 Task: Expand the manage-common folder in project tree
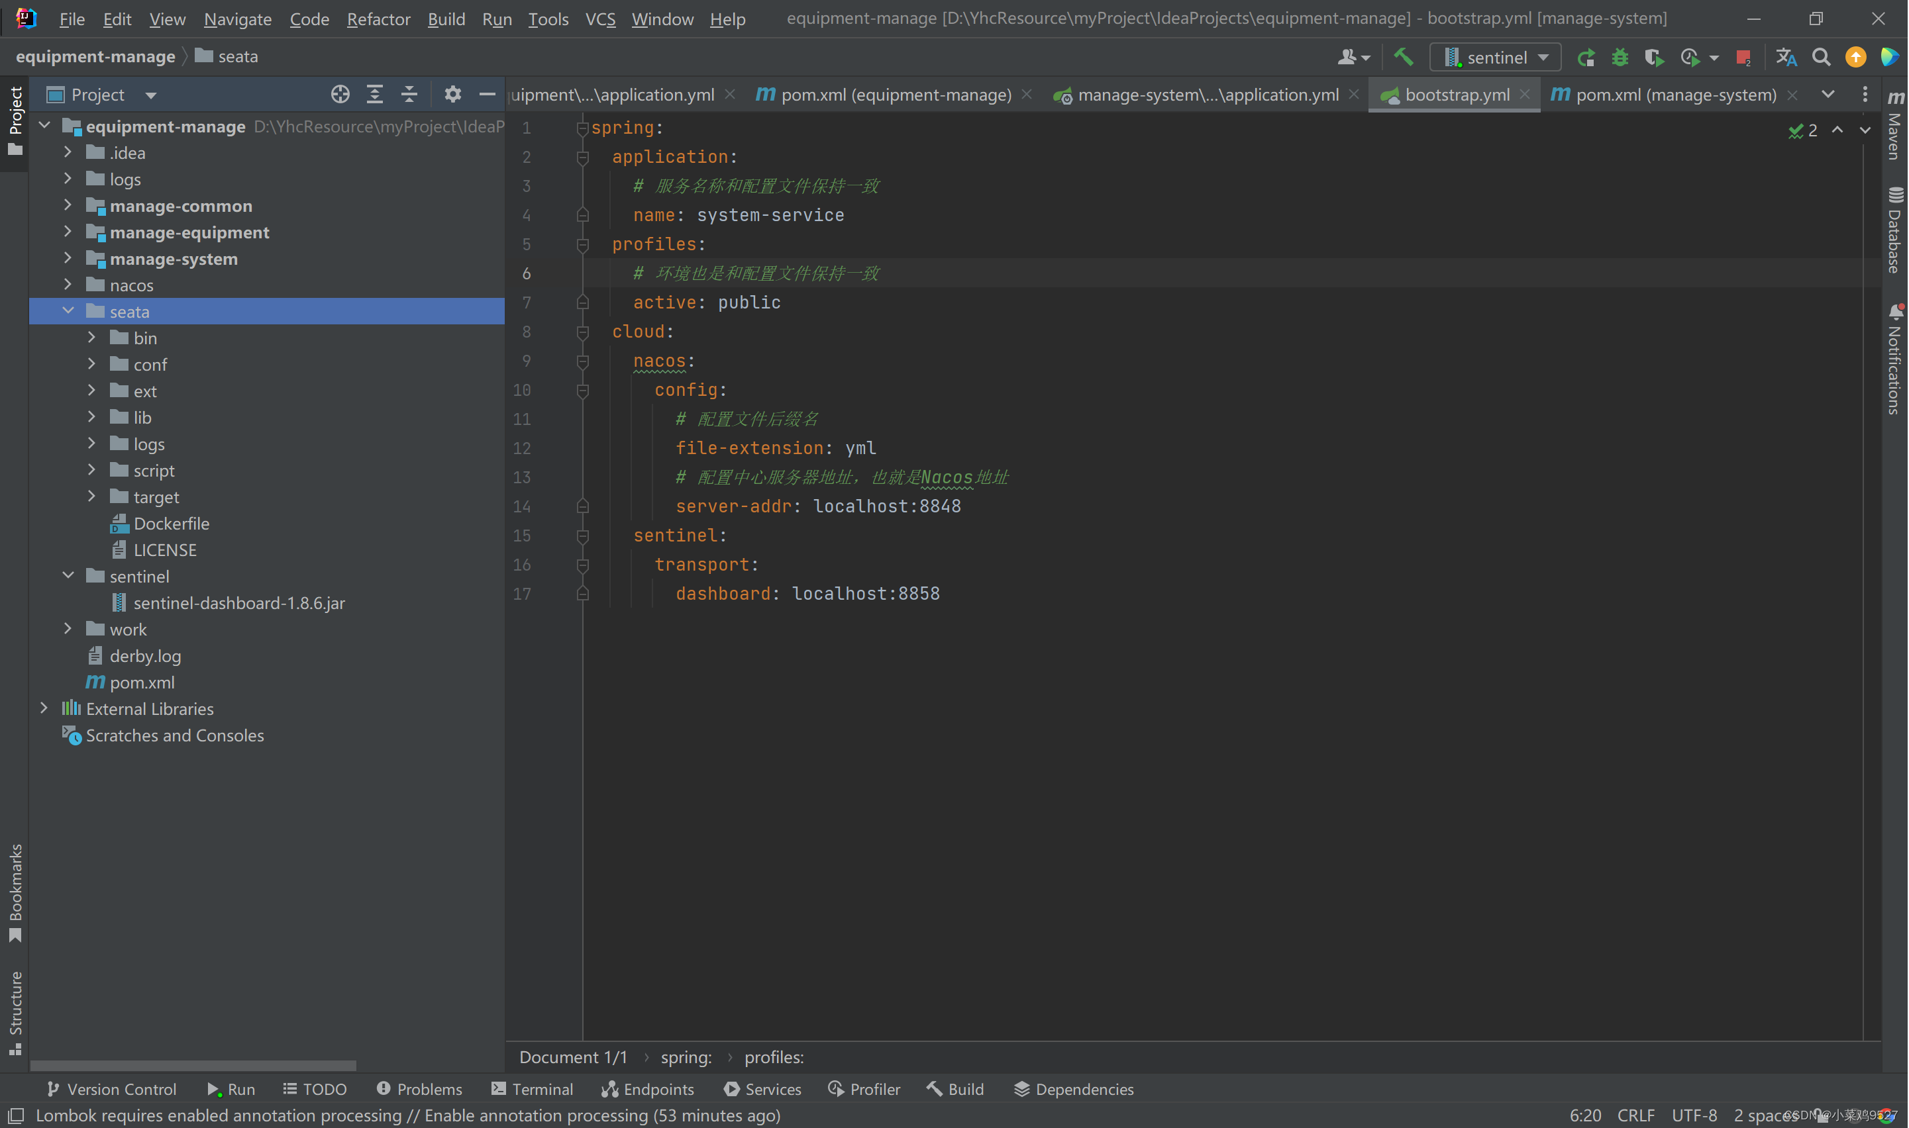(x=68, y=205)
